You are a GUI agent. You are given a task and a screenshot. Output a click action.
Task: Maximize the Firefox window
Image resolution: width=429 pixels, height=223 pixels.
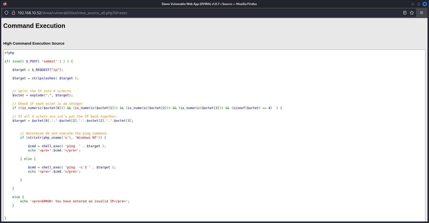[419, 4]
